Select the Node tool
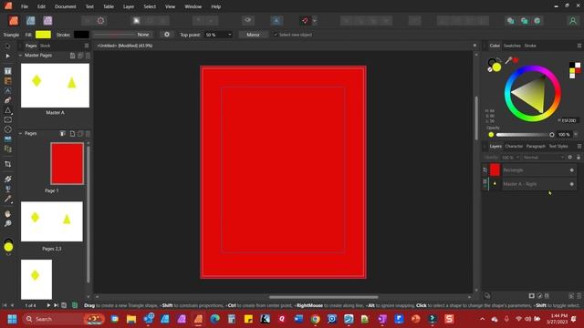The width and height of the screenshot is (584, 328). coord(7,56)
